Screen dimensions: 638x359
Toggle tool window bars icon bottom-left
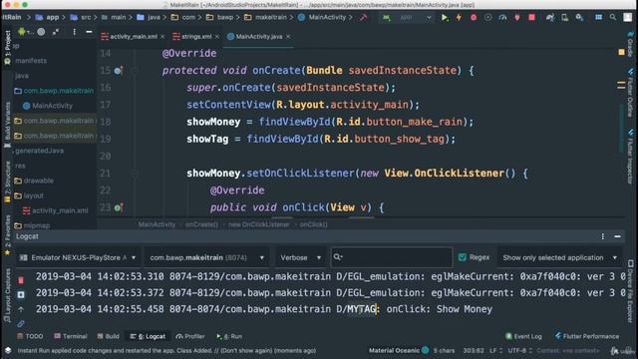8,350
